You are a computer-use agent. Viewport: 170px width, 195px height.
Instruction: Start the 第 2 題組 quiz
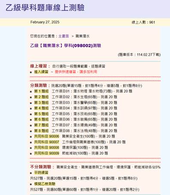(41, 97)
